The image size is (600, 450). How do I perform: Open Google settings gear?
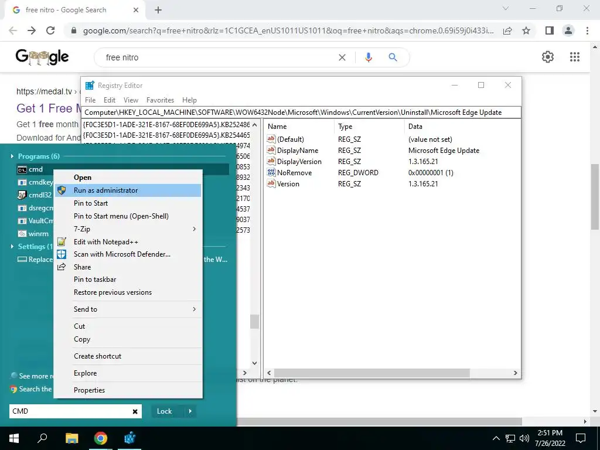coord(548,57)
